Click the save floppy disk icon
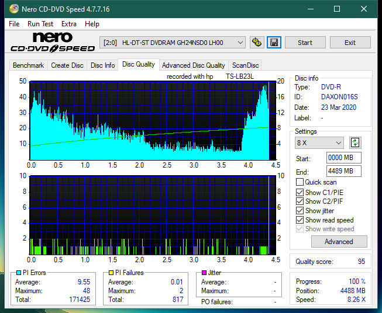This screenshot has height=313, width=382. [x=274, y=43]
